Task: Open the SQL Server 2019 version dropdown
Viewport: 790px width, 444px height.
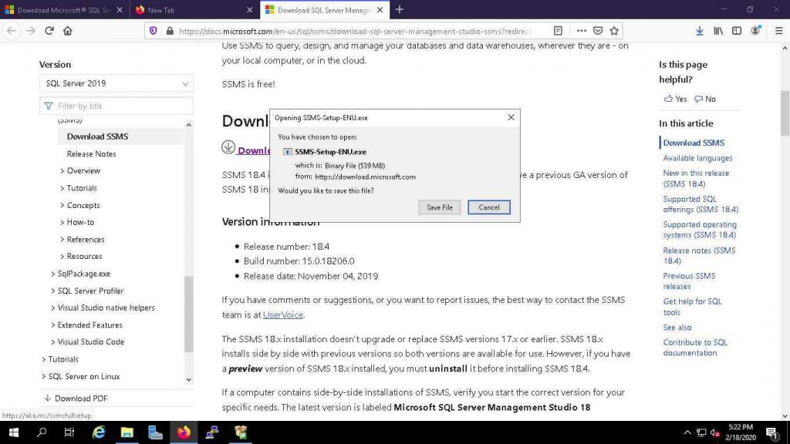Action: click(116, 82)
